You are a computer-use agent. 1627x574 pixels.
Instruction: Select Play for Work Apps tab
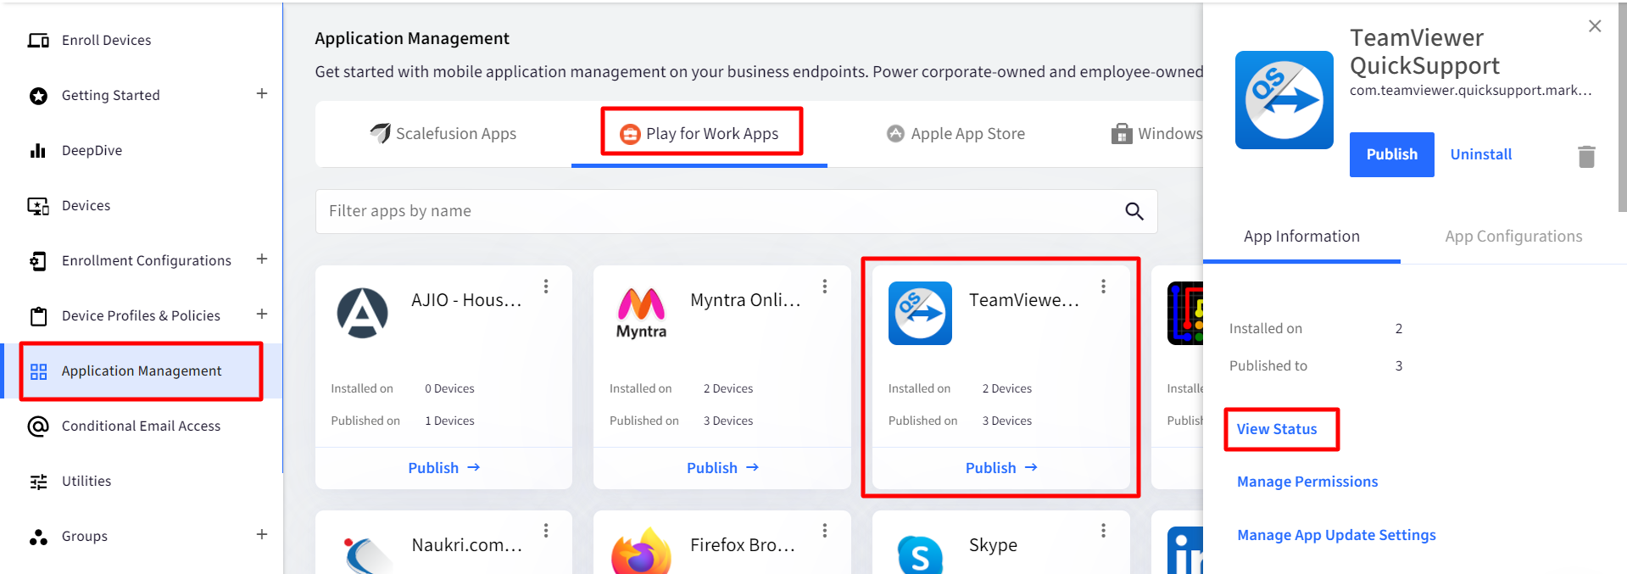pyautogui.click(x=699, y=134)
